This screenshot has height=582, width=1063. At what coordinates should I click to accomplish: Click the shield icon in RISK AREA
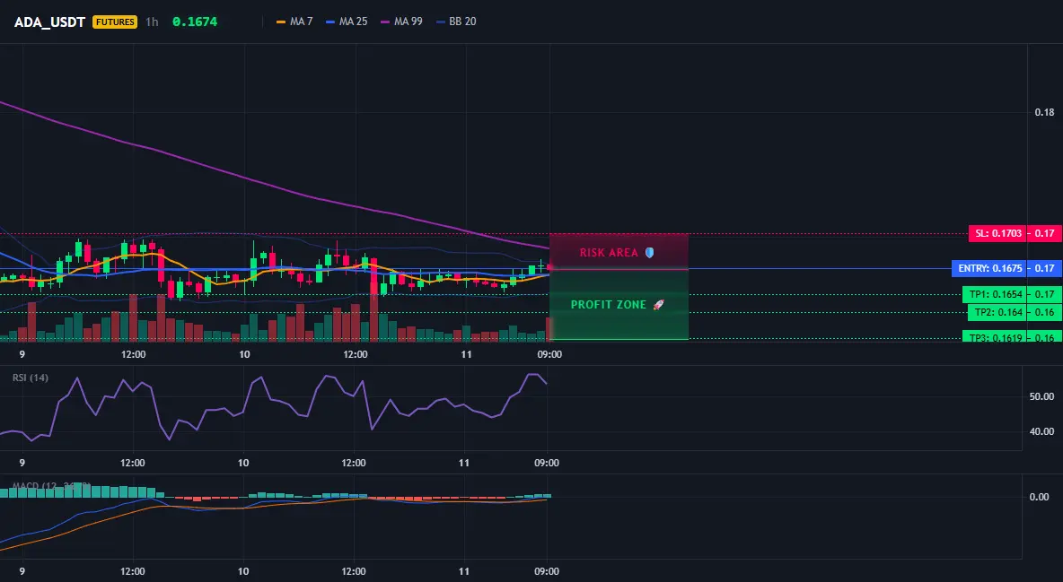pyautogui.click(x=649, y=252)
